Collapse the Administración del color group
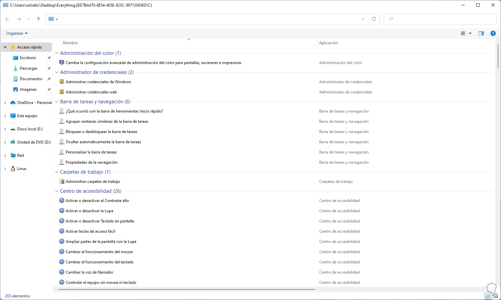501x300 pixels. tap(57, 53)
